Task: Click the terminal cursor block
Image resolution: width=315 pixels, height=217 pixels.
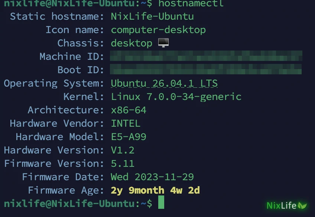Action: pyautogui.click(x=161, y=203)
